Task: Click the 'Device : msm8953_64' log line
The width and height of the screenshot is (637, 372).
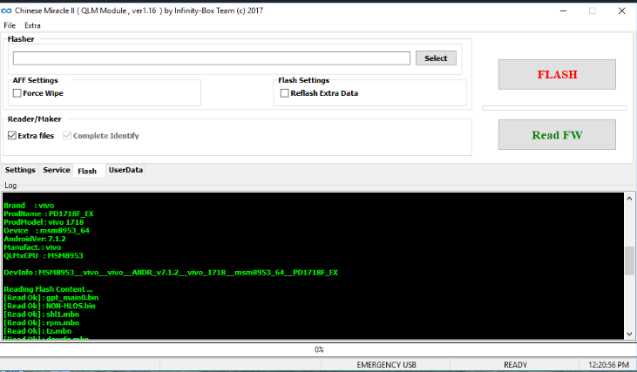Action: [47, 231]
